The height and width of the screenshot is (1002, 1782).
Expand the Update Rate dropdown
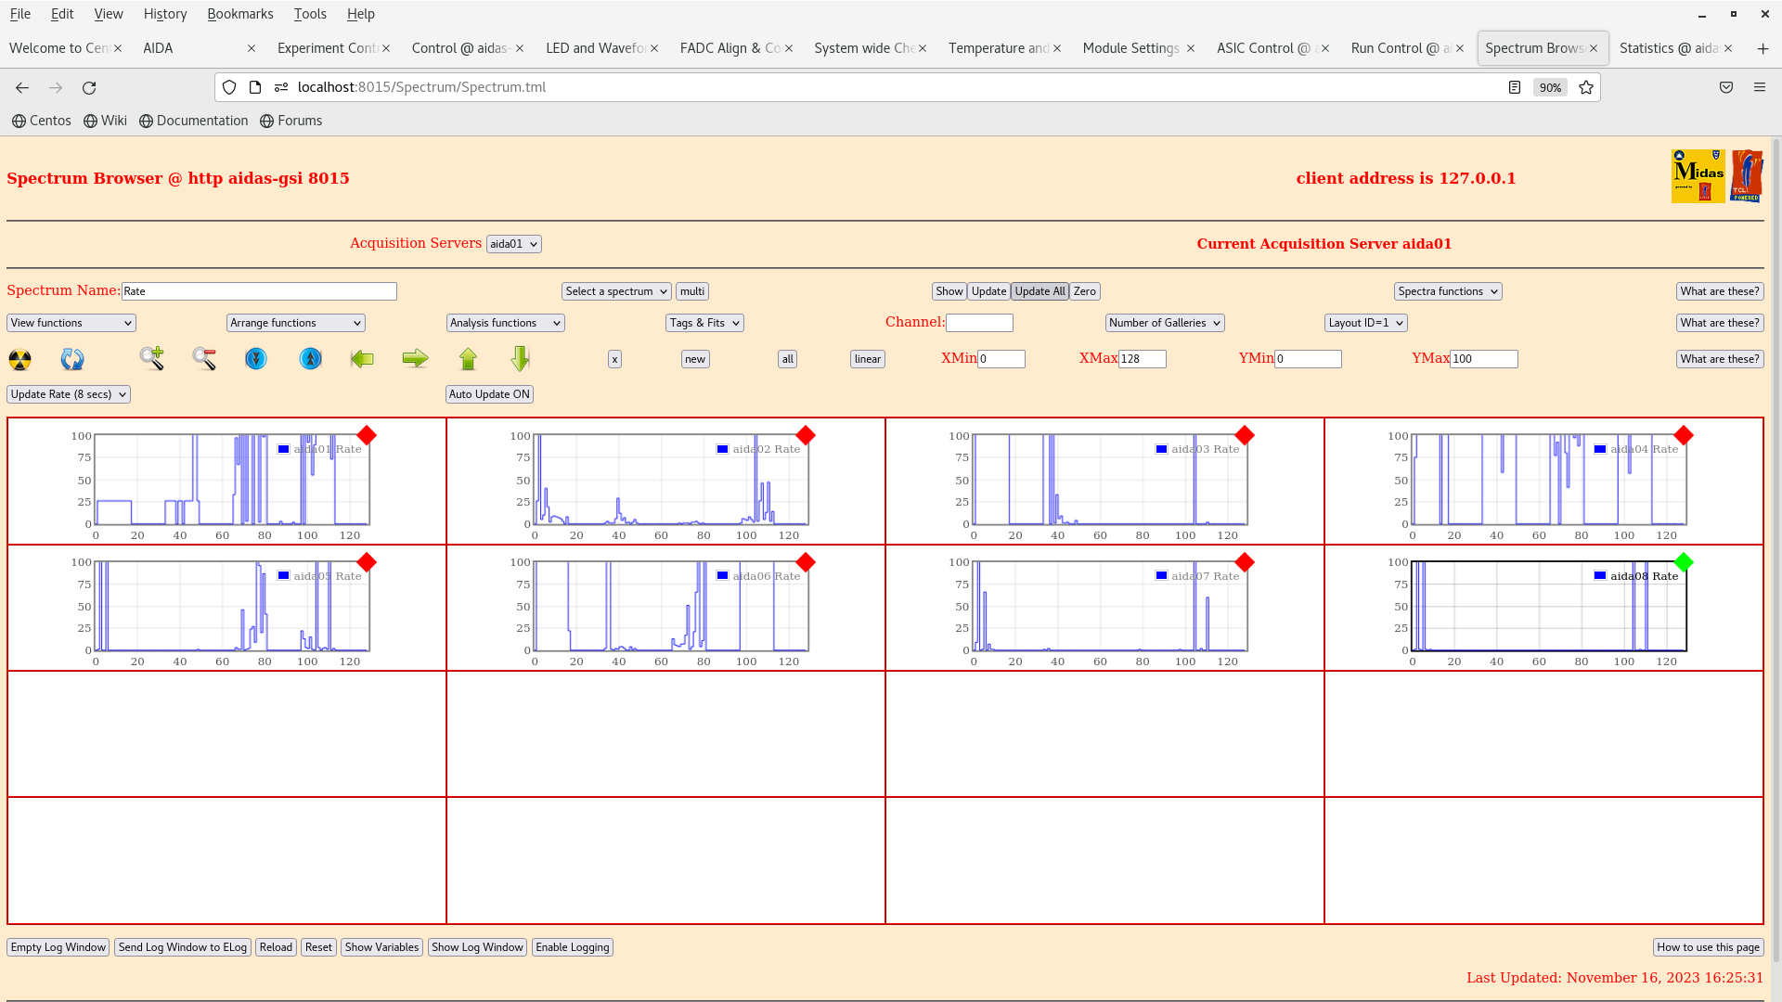(69, 394)
